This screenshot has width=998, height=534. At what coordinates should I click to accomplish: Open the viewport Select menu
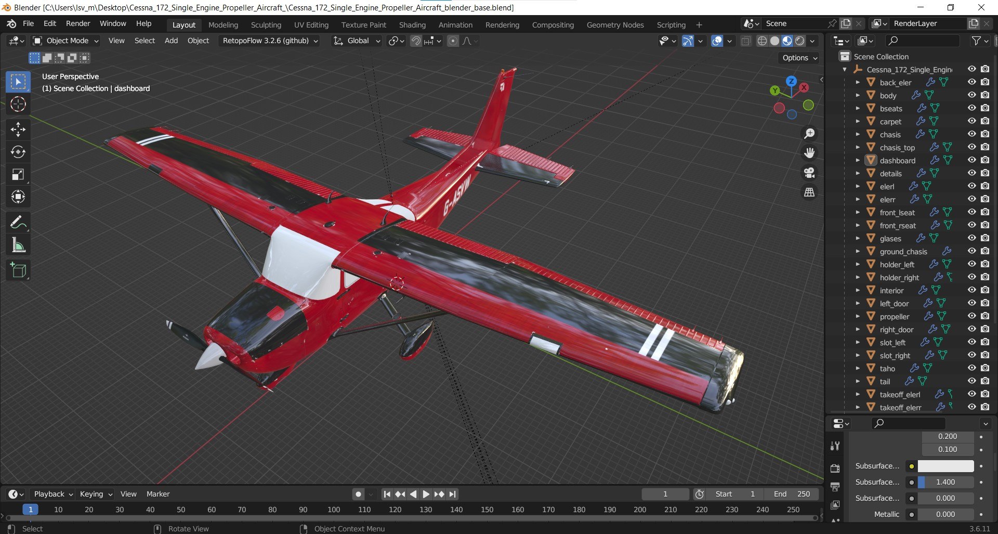[x=145, y=41]
